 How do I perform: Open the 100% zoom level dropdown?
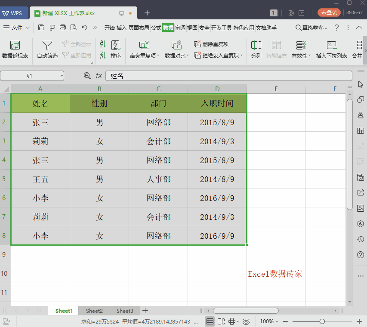click(268, 321)
